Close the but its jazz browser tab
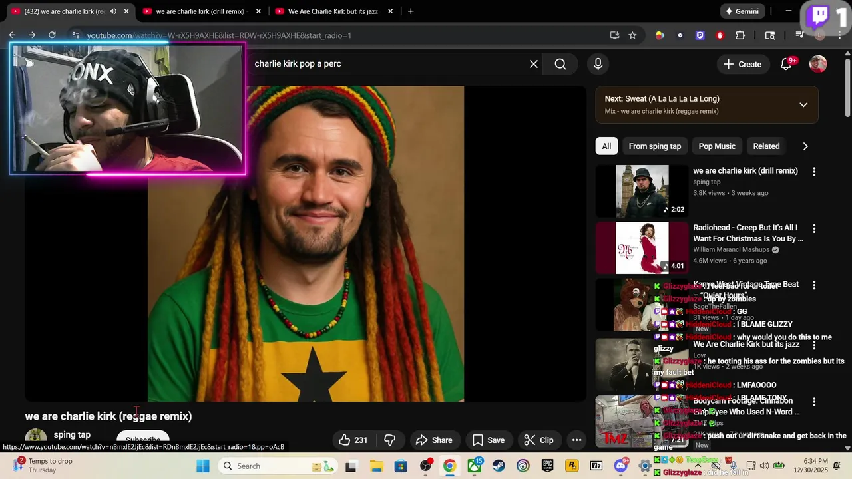 click(x=390, y=11)
